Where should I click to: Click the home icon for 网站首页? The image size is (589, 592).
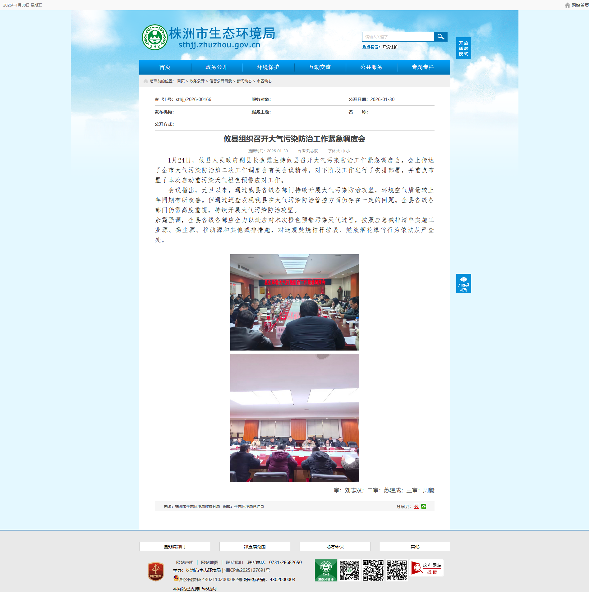pyautogui.click(x=567, y=5)
